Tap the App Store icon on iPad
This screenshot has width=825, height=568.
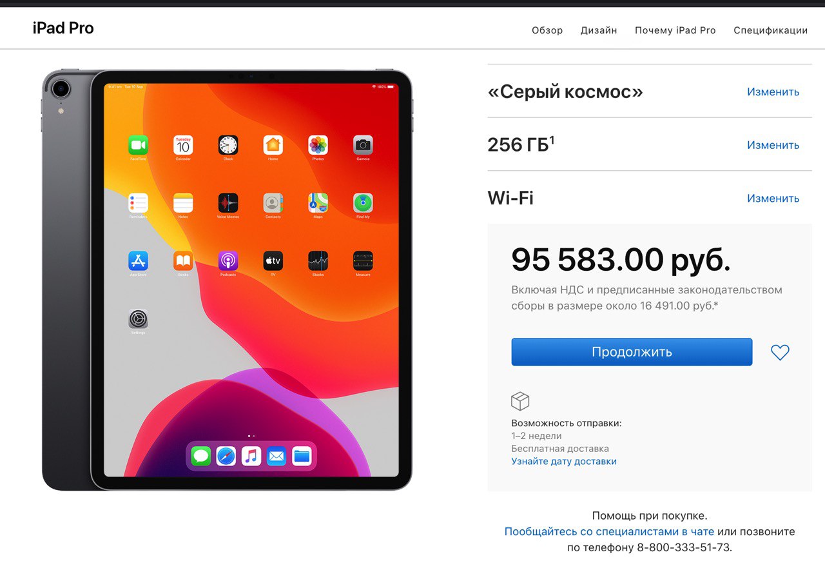click(x=138, y=260)
